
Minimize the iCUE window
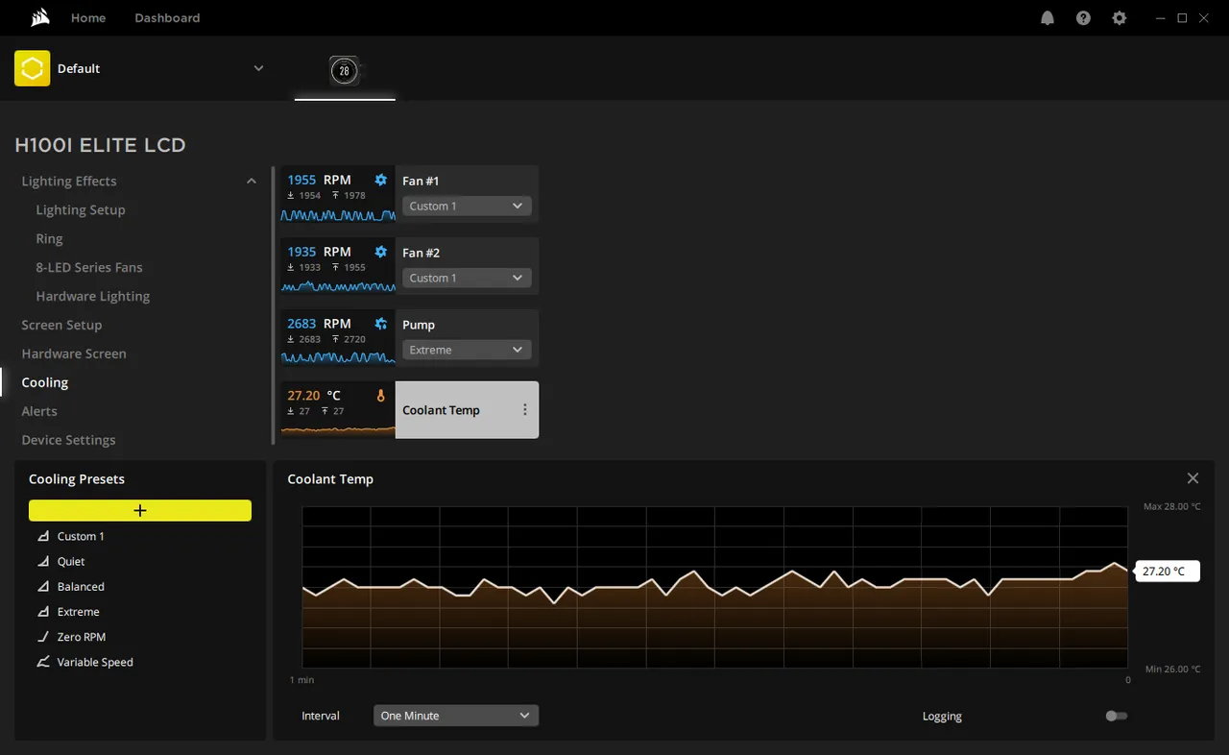(1162, 18)
